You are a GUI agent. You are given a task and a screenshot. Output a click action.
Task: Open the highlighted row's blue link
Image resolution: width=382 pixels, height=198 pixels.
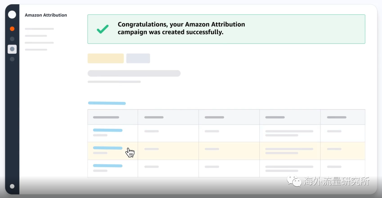108,148
